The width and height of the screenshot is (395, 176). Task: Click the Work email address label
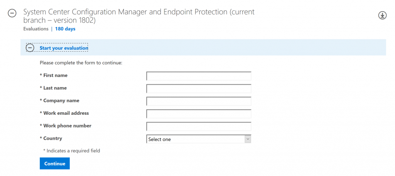(64, 113)
